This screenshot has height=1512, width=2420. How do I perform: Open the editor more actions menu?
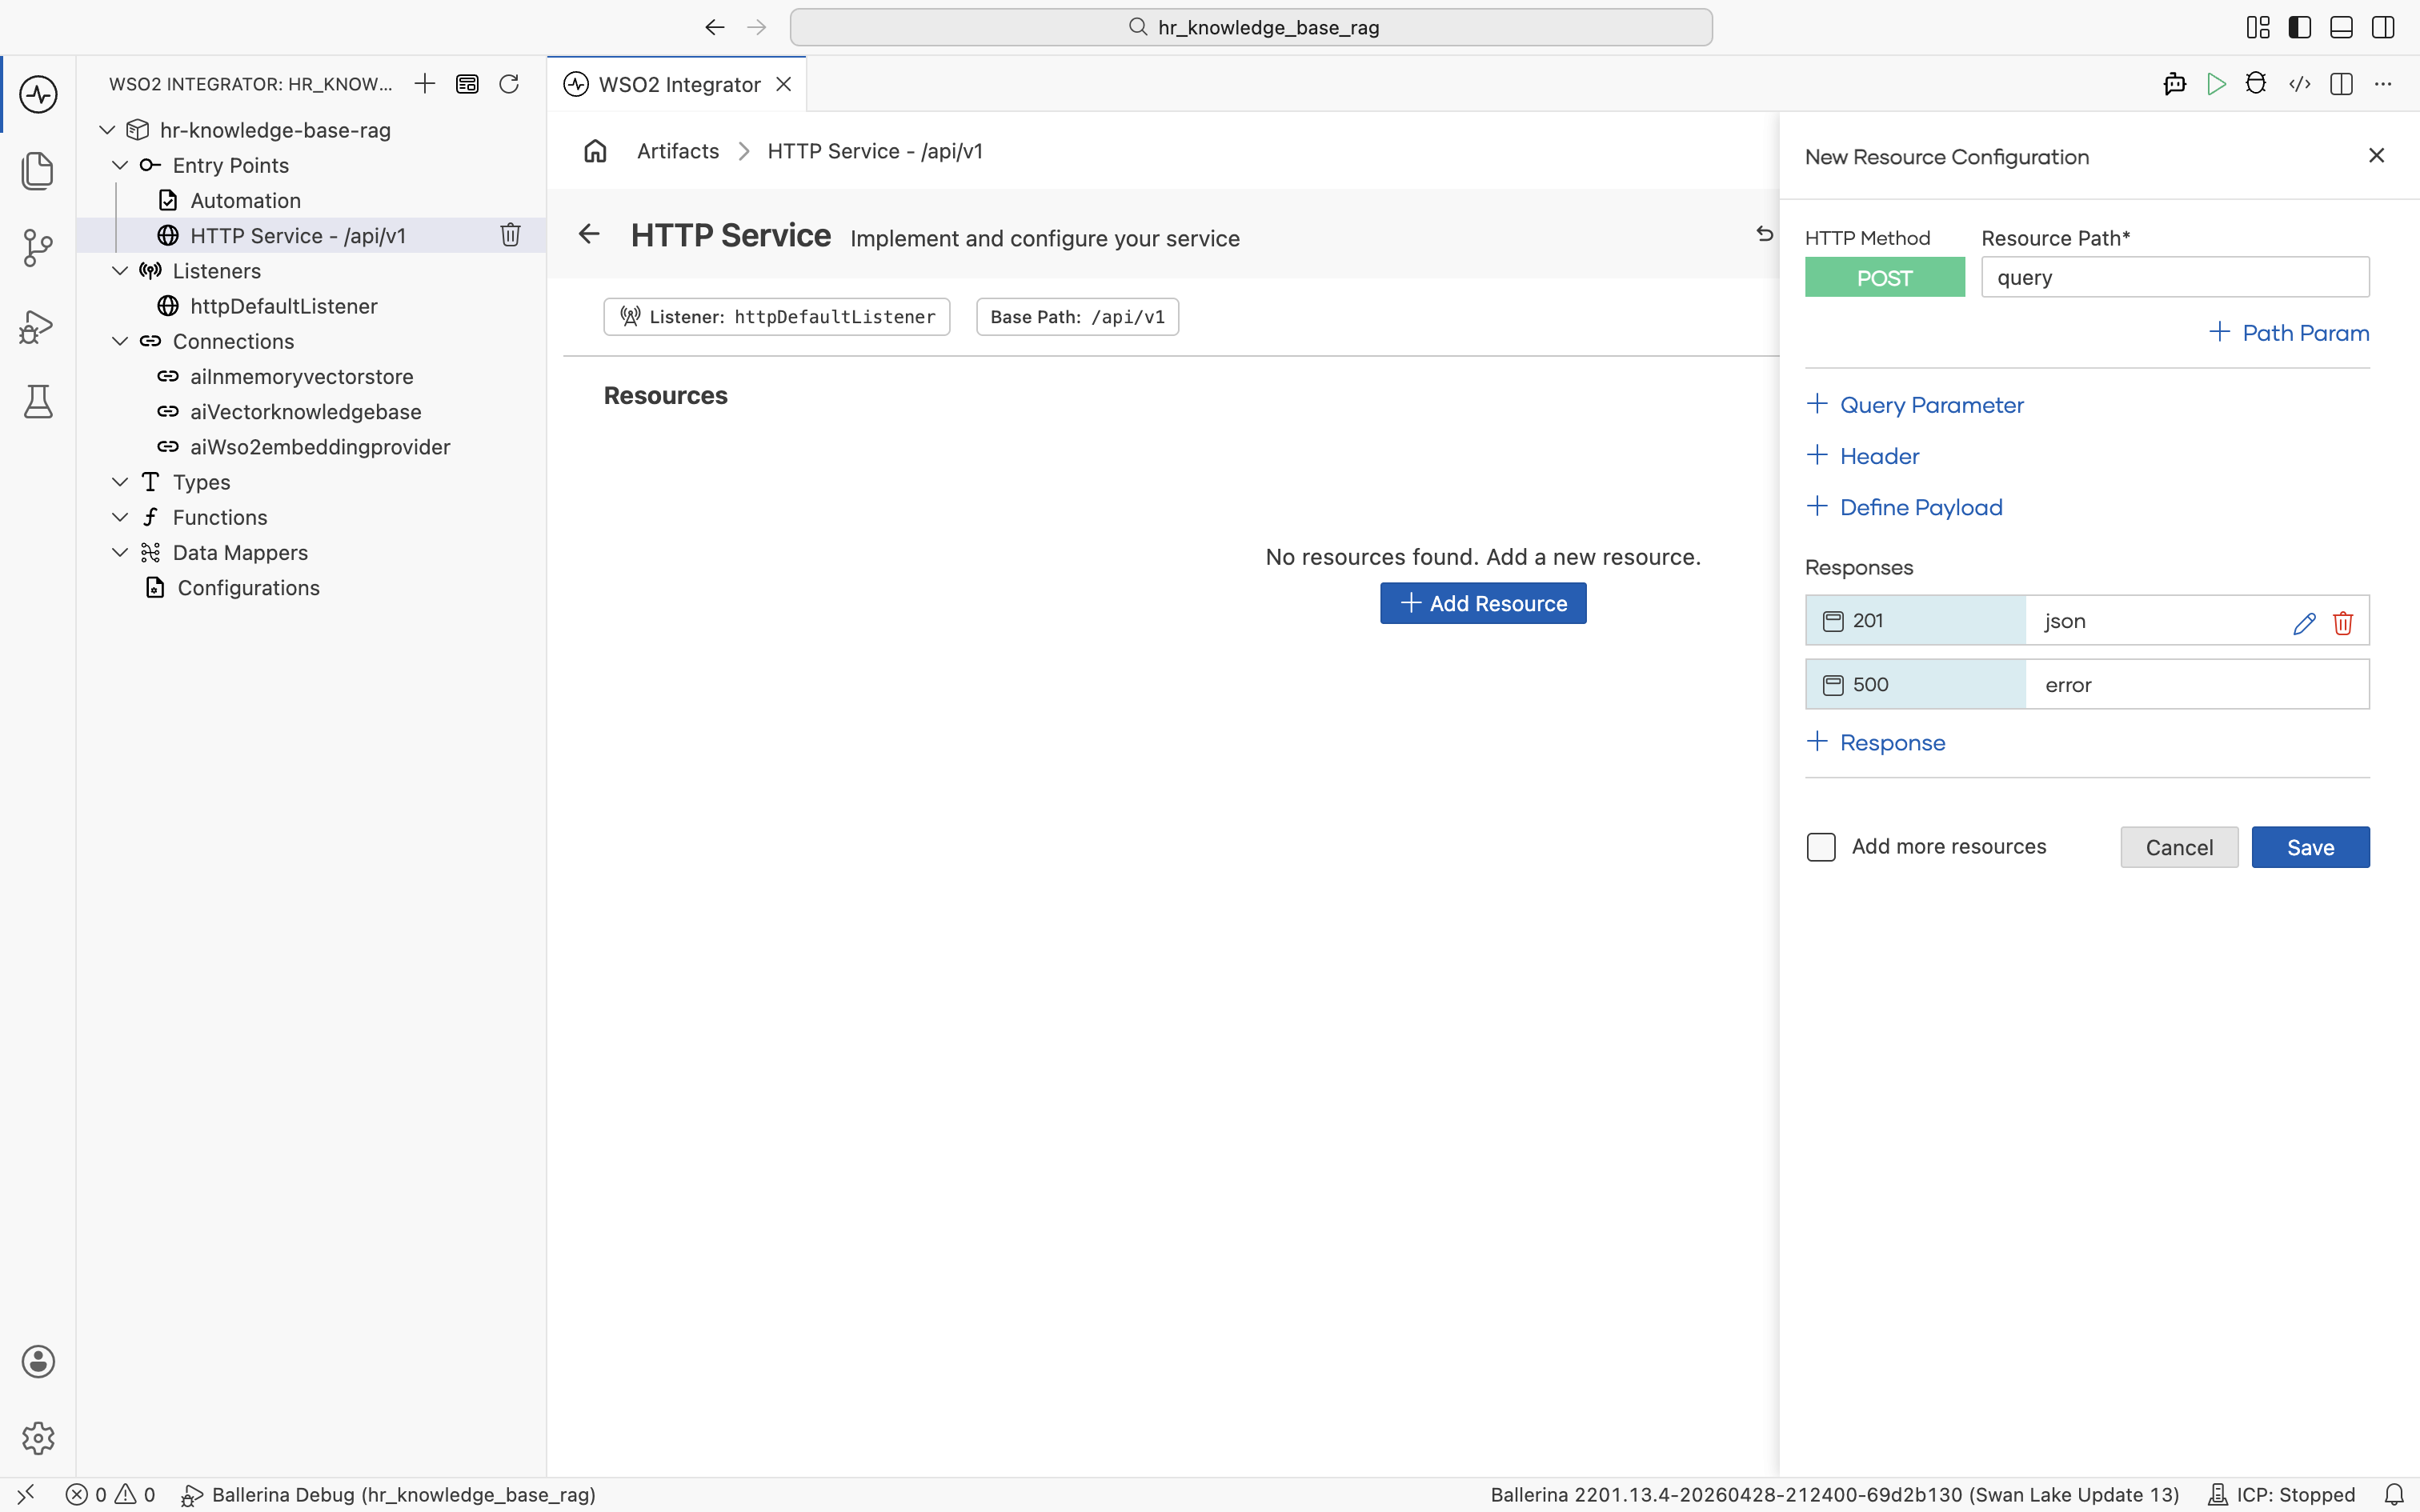pyautogui.click(x=2383, y=84)
